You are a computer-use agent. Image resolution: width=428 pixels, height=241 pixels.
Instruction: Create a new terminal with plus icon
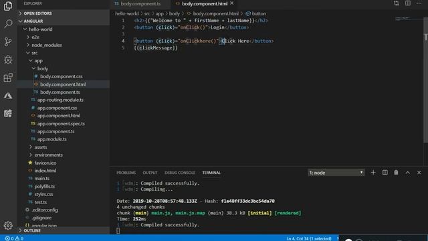(373, 173)
